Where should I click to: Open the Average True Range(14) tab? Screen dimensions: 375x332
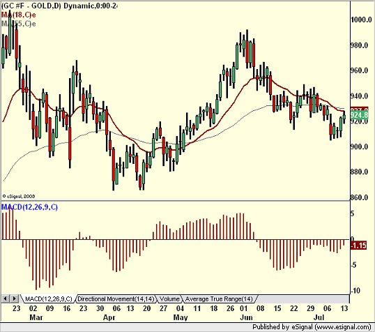coord(219,299)
